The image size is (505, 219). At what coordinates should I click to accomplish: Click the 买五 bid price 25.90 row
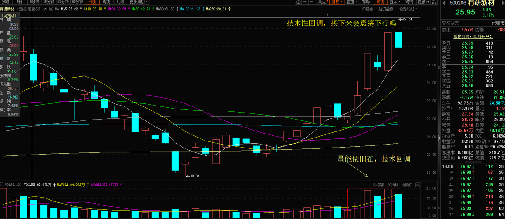coord(473,85)
